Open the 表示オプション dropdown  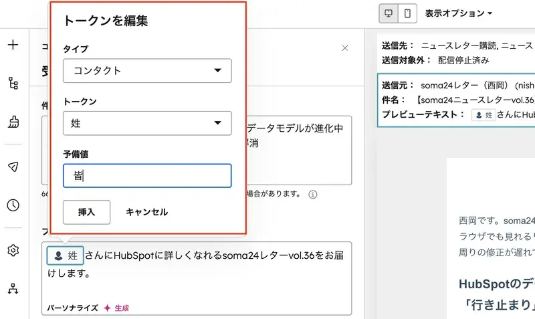point(458,13)
